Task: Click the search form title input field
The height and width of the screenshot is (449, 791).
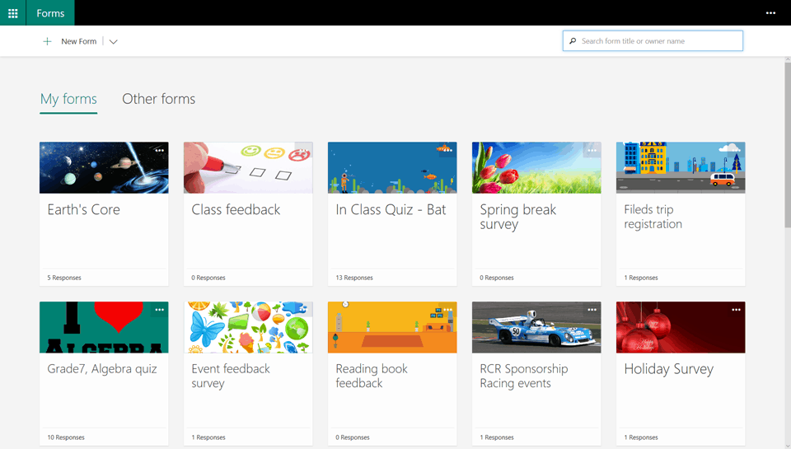Action: [x=659, y=41]
